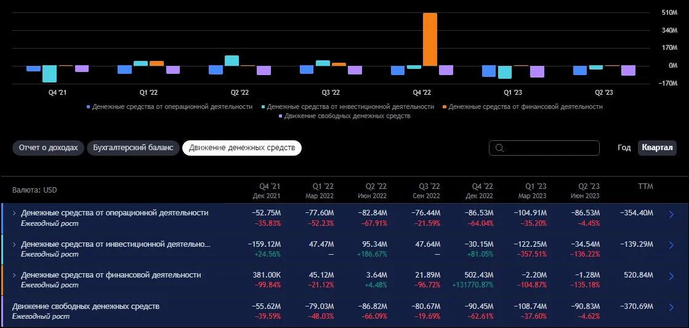Click the Q4 '21 Дек 2021 column header
The width and height of the screenshot is (689, 328).
click(267, 191)
